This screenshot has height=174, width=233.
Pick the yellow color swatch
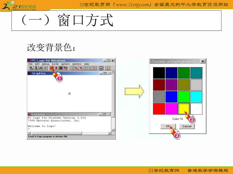(184, 109)
